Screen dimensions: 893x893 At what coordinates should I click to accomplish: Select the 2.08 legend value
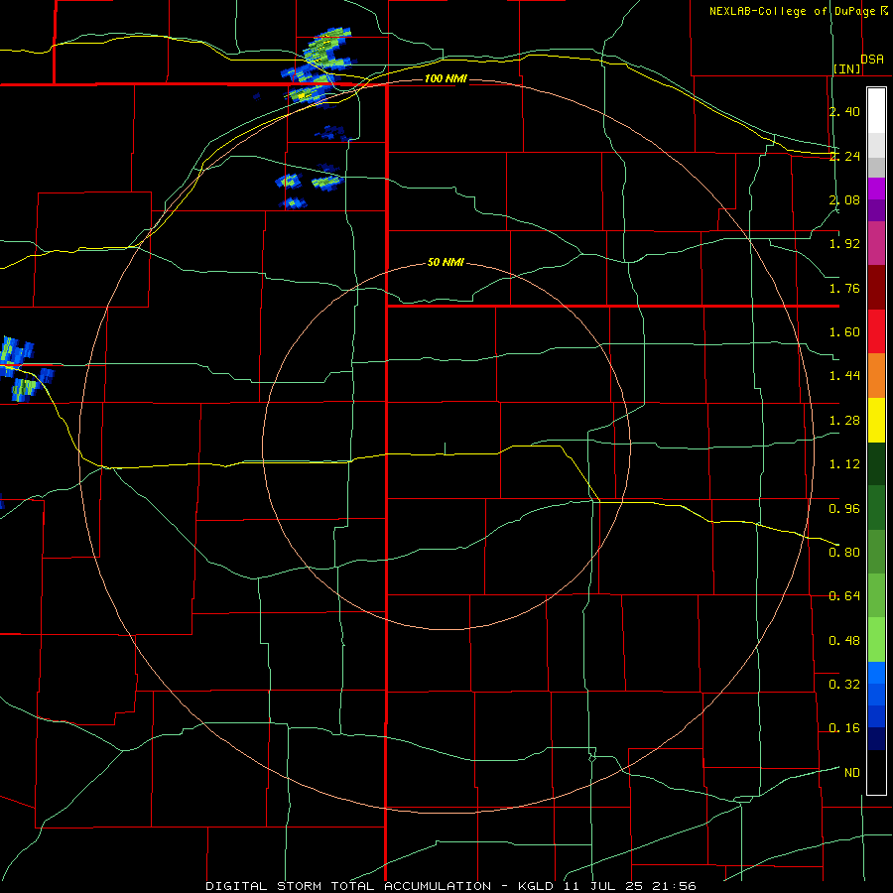click(x=844, y=199)
